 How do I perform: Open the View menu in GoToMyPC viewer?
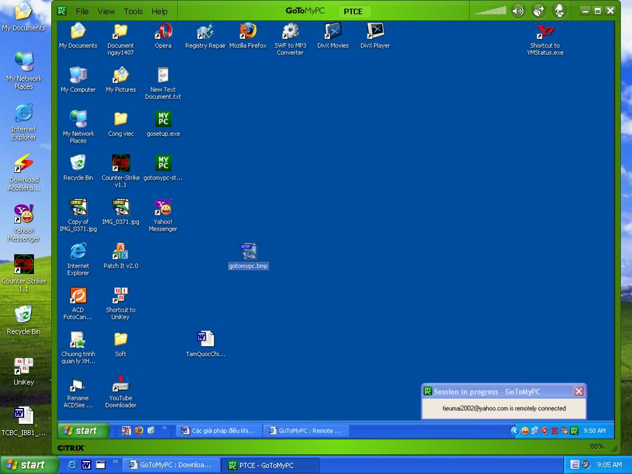click(x=106, y=11)
